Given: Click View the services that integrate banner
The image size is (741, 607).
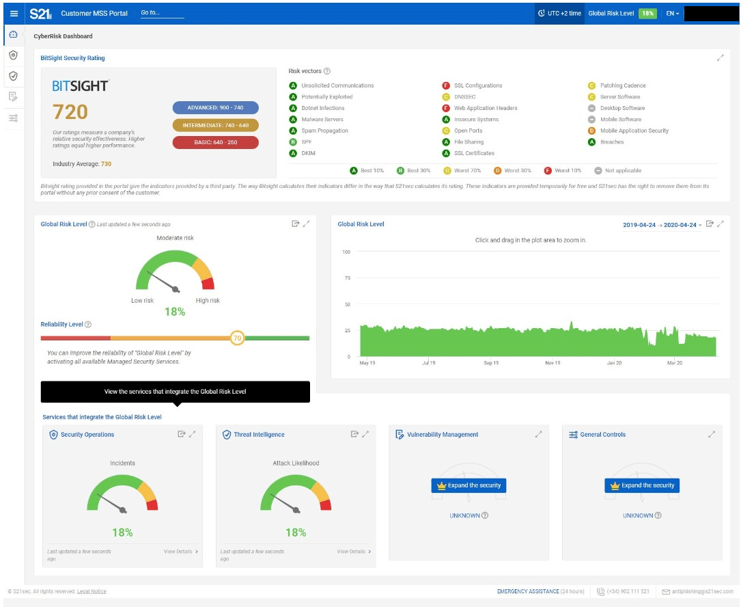Looking at the screenshot, I should click(176, 392).
